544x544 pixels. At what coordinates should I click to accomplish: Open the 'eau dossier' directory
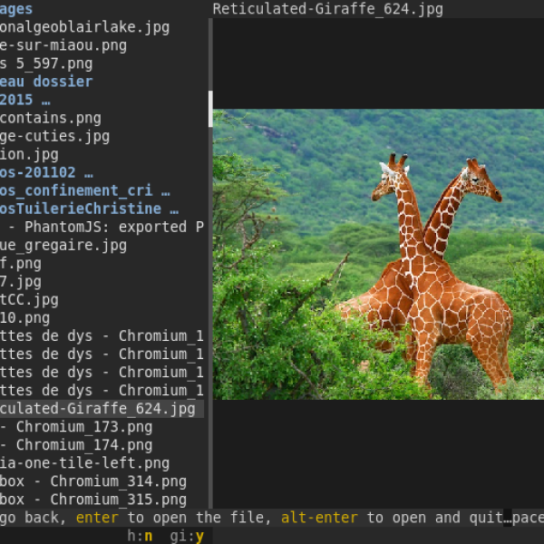coord(46,82)
